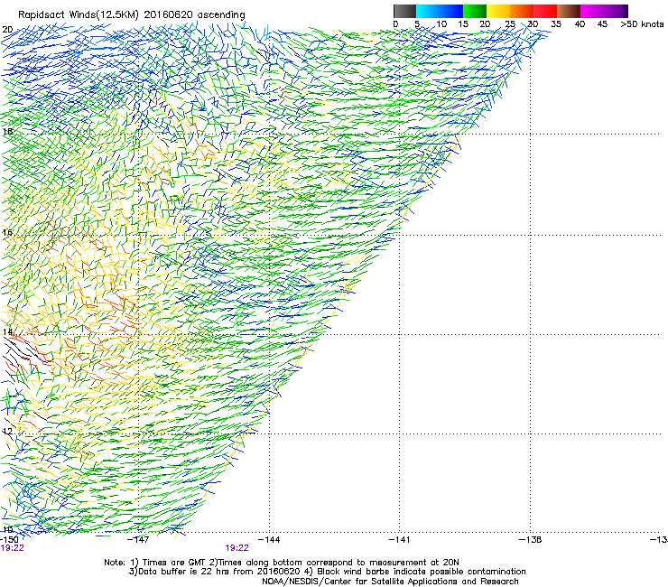Click the longitude label '-138'
Image resolution: width=668 pixels, height=587 pixels.
click(531, 540)
